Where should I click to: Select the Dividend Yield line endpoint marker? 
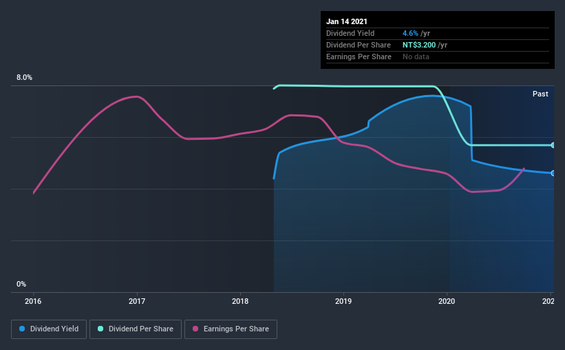click(x=553, y=173)
